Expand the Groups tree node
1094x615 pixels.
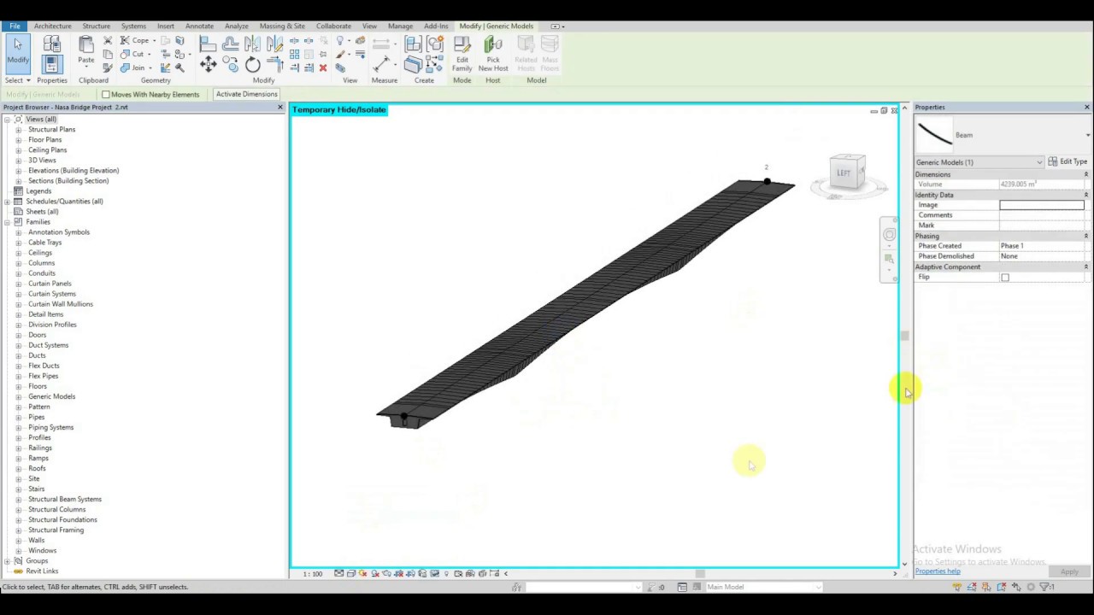(8, 561)
